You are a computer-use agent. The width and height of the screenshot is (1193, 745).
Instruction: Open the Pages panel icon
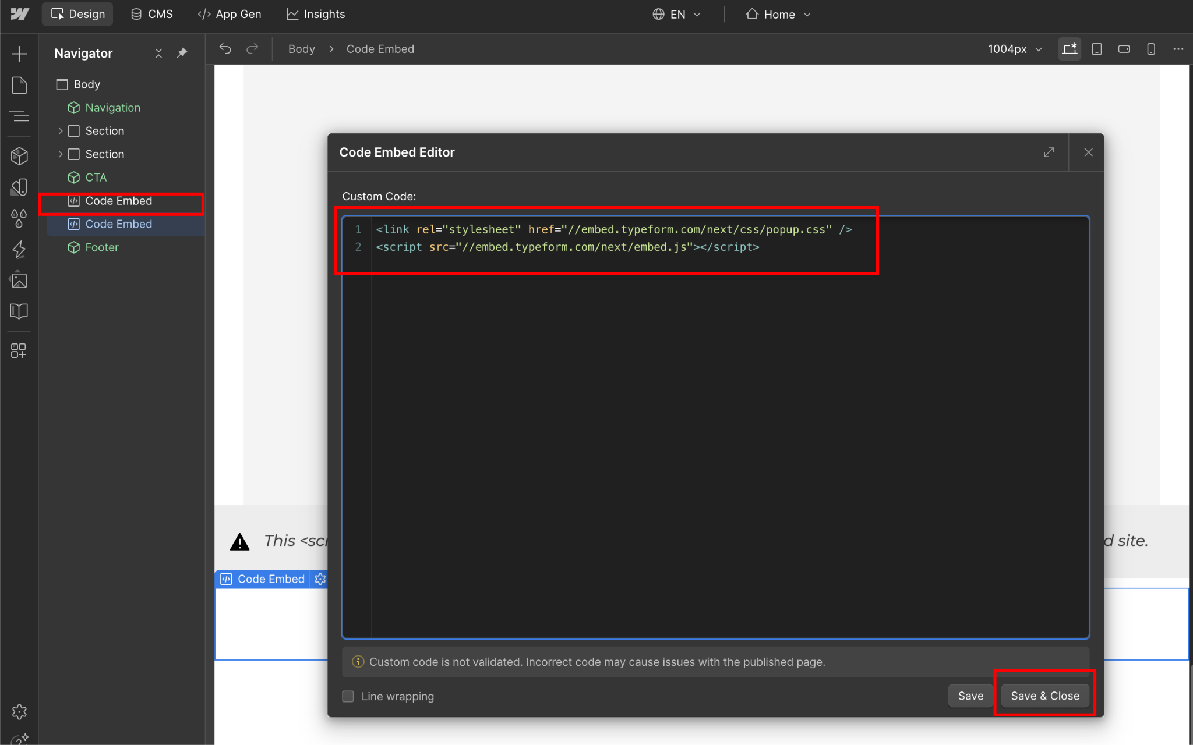pos(19,86)
